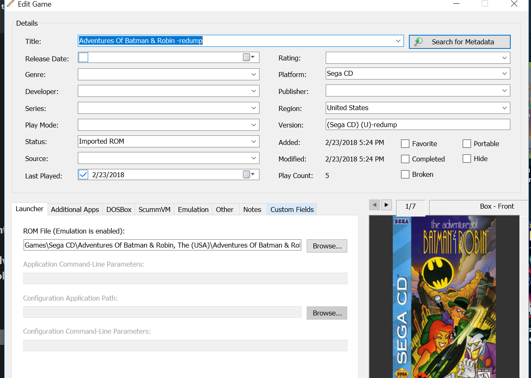Show previous image with left arrow
This screenshot has width=531, height=378.
pyautogui.click(x=374, y=205)
